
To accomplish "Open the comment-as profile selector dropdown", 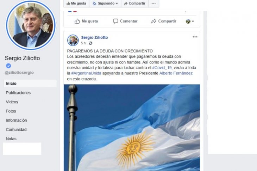I will pos(190,21).
